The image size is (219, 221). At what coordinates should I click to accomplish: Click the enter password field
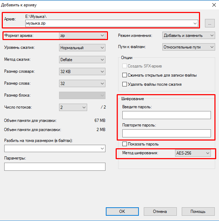166,115
